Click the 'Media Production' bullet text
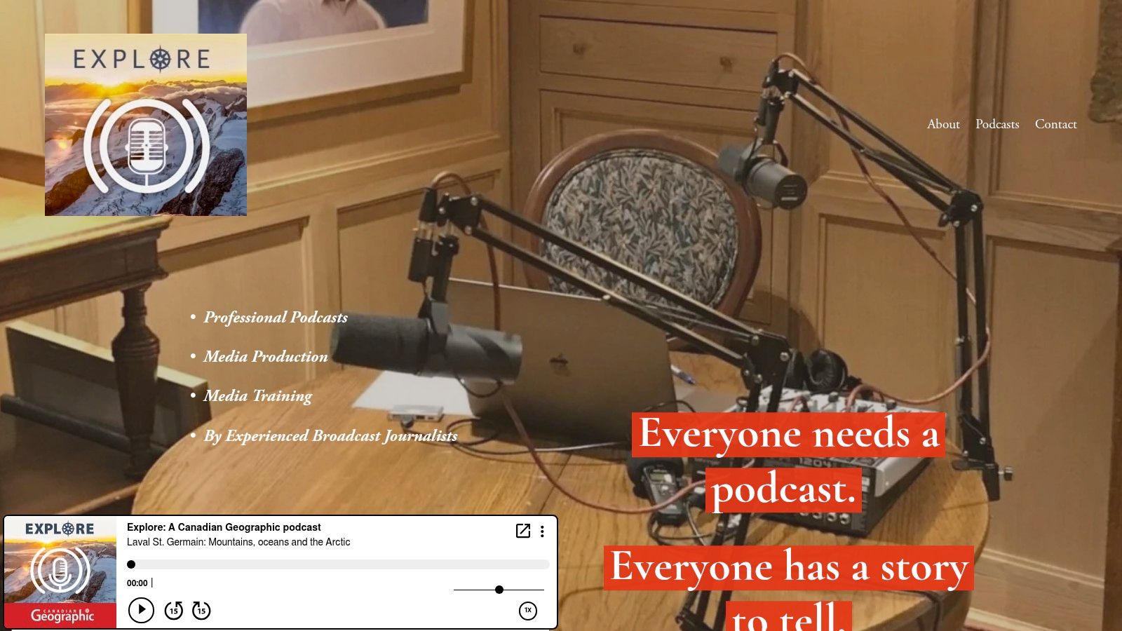Viewport: 1122px width, 631px height. 266,356
